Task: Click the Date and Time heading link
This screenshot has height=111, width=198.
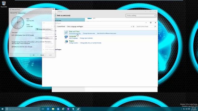Action: click(74, 31)
